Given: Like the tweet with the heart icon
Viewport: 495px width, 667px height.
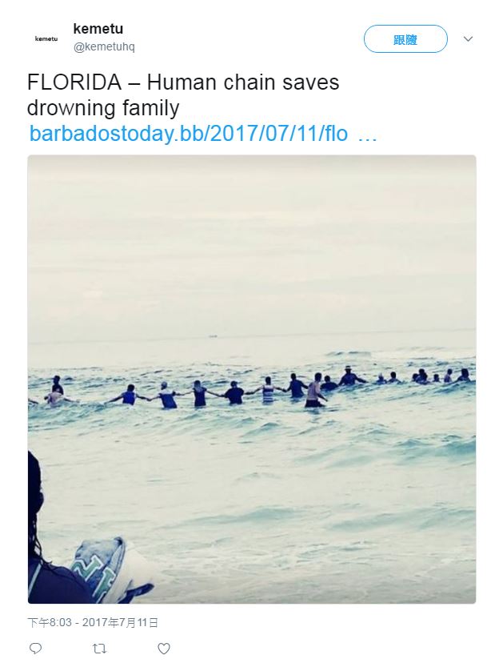Looking at the screenshot, I should click(164, 649).
